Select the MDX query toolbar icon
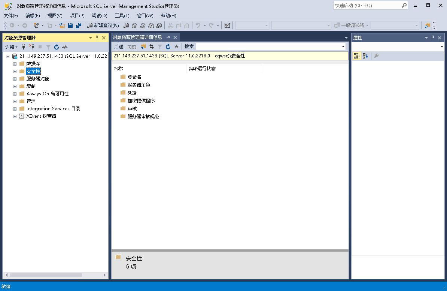The width and height of the screenshot is (447, 291). click(134, 25)
